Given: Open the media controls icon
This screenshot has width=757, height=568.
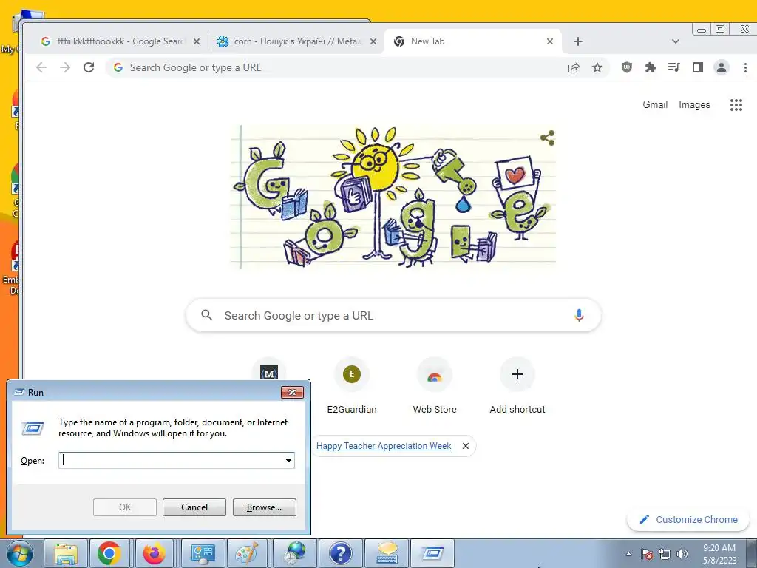Looking at the screenshot, I should point(674,67).
